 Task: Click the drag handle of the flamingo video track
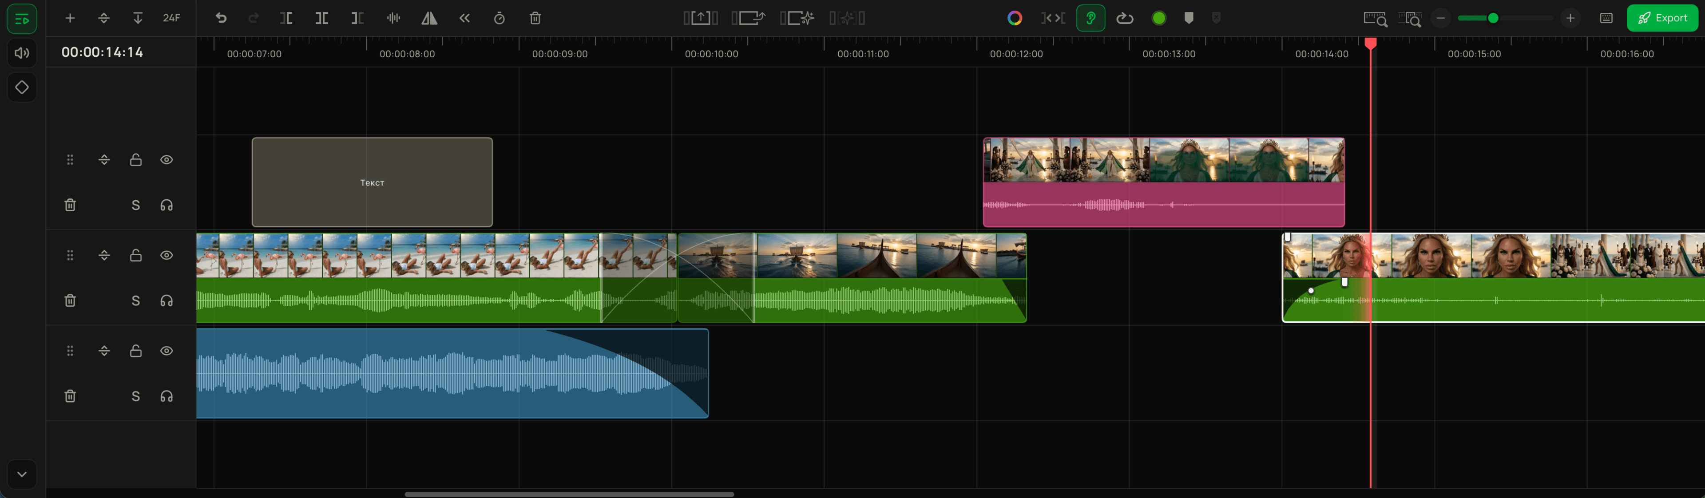pyautogui.click(x=70, y=255)
